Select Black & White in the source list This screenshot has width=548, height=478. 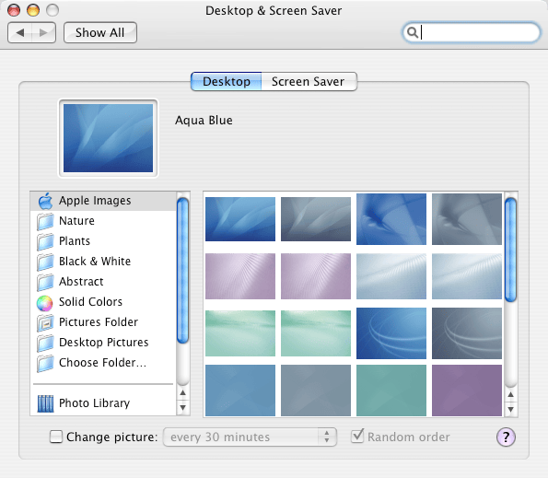[103, 262]
